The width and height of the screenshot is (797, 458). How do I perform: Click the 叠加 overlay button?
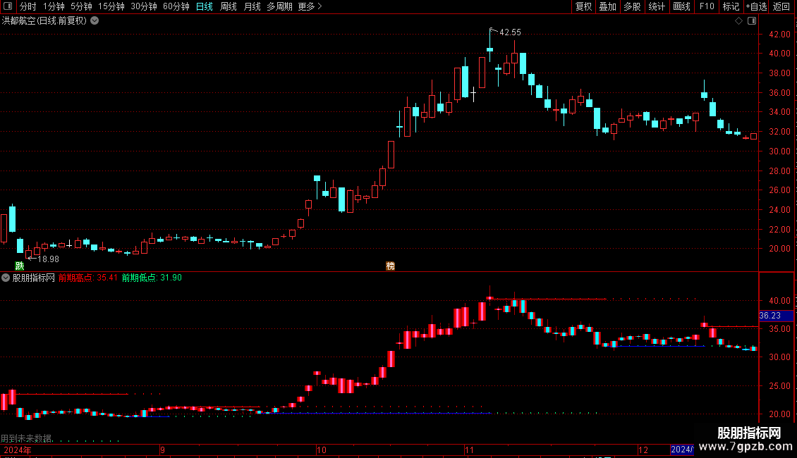(x=608, y=6)
